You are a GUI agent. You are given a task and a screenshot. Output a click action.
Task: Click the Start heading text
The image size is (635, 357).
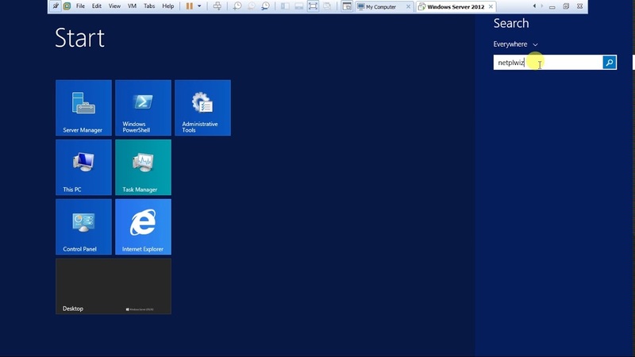(x=80, y=37)
